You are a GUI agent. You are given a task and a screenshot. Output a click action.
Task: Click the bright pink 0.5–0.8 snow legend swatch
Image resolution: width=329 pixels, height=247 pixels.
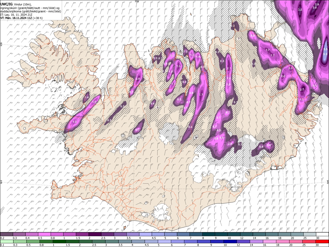tap(44, 234)
